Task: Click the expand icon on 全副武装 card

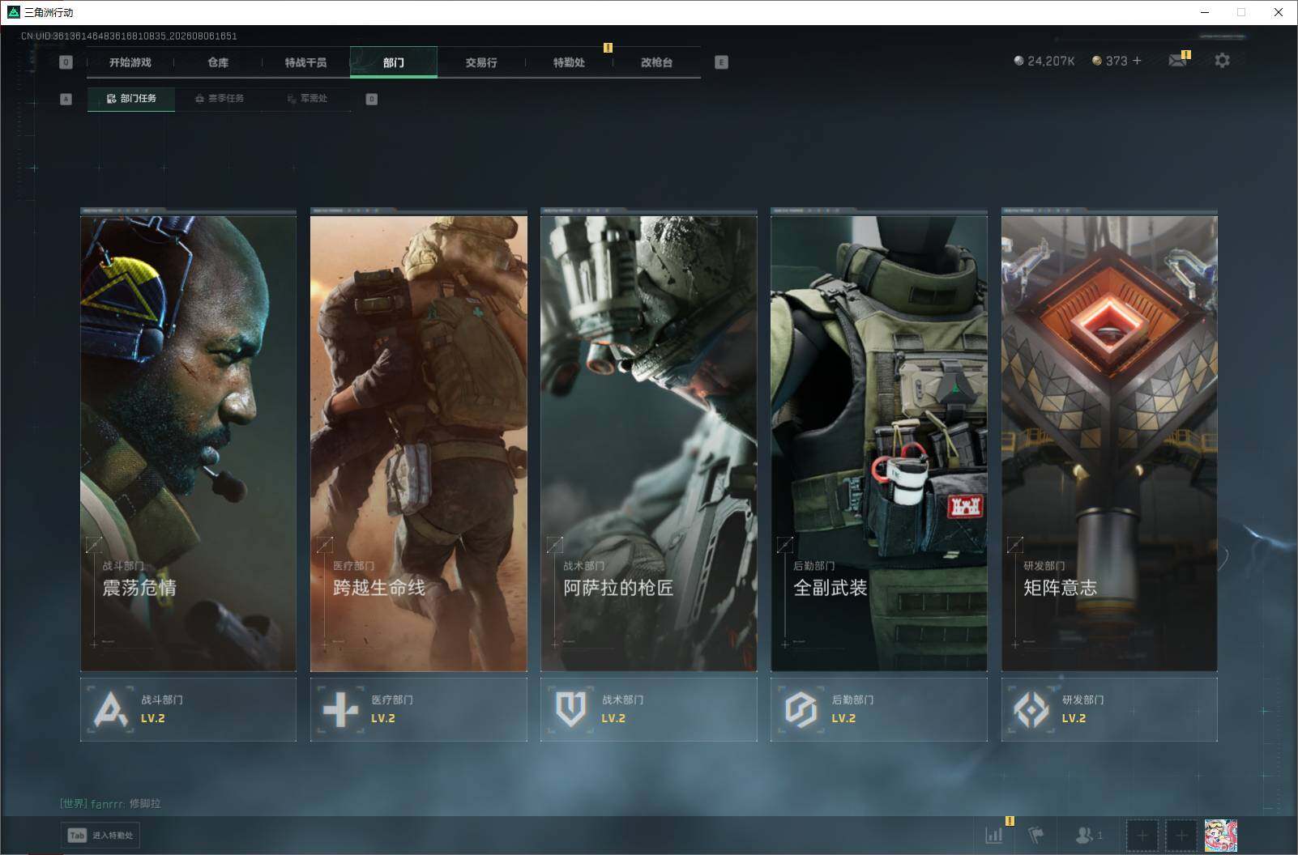Action: click(784, 545)
